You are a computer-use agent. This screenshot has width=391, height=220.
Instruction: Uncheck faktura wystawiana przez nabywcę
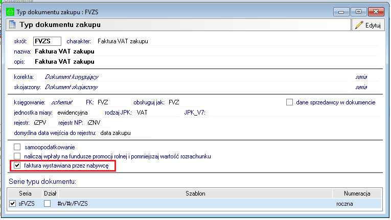point(18,166)
